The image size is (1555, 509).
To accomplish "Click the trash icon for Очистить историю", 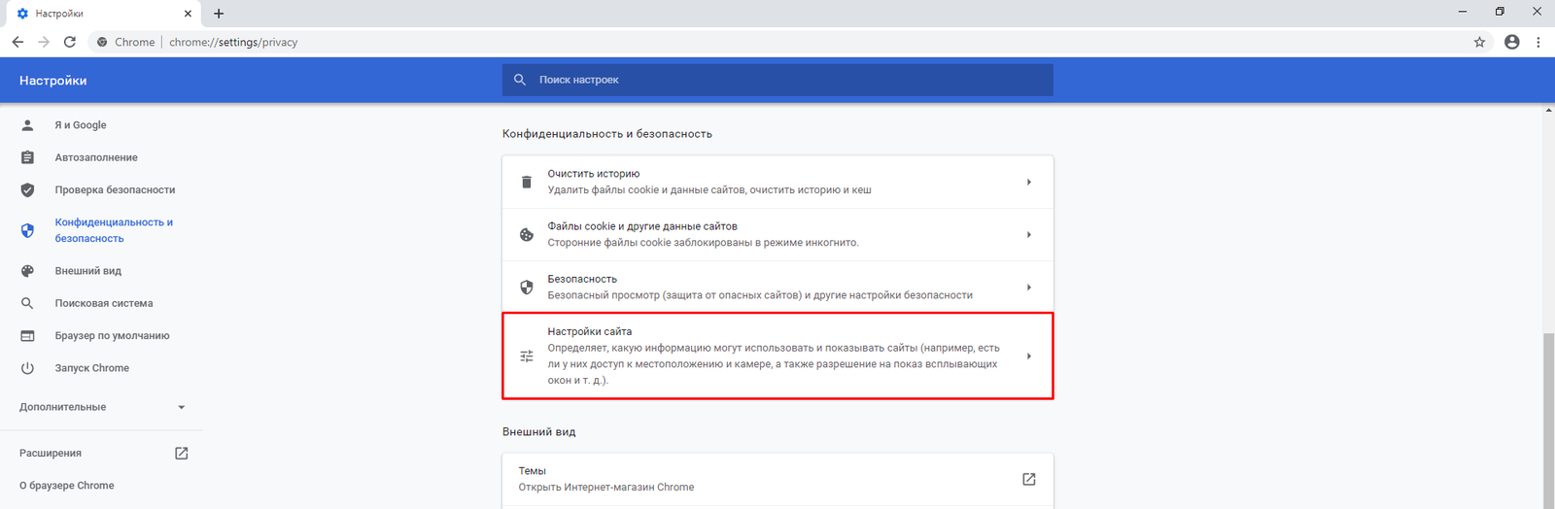I will tap(527, 182).
